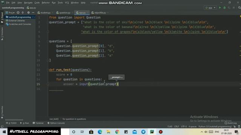Select Scratches and Consoles in project tree
This screenshot has height=135, width=241.
pos(20,24)
